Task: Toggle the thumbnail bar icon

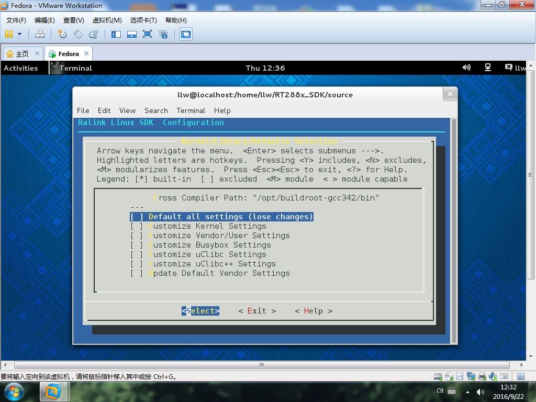Action: (x=132, y=34)
